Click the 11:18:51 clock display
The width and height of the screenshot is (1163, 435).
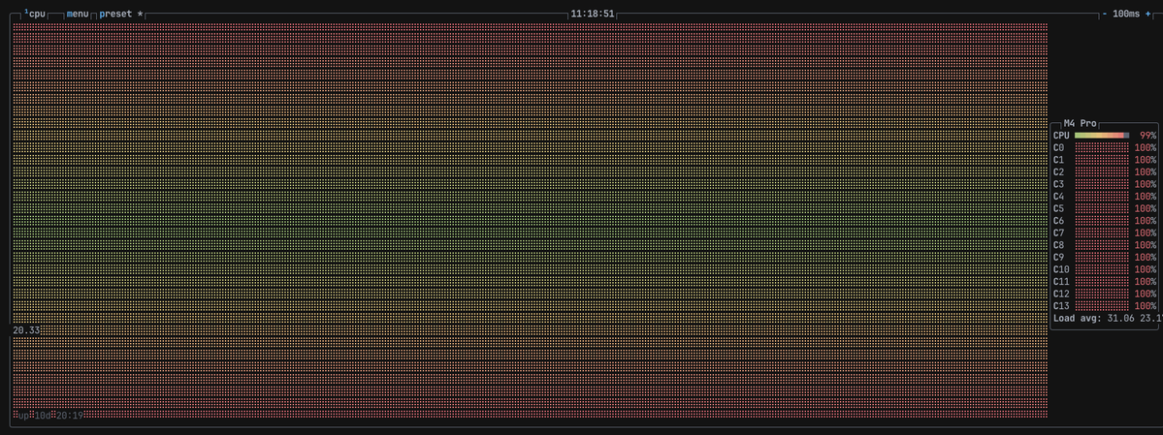pos(593,15)
